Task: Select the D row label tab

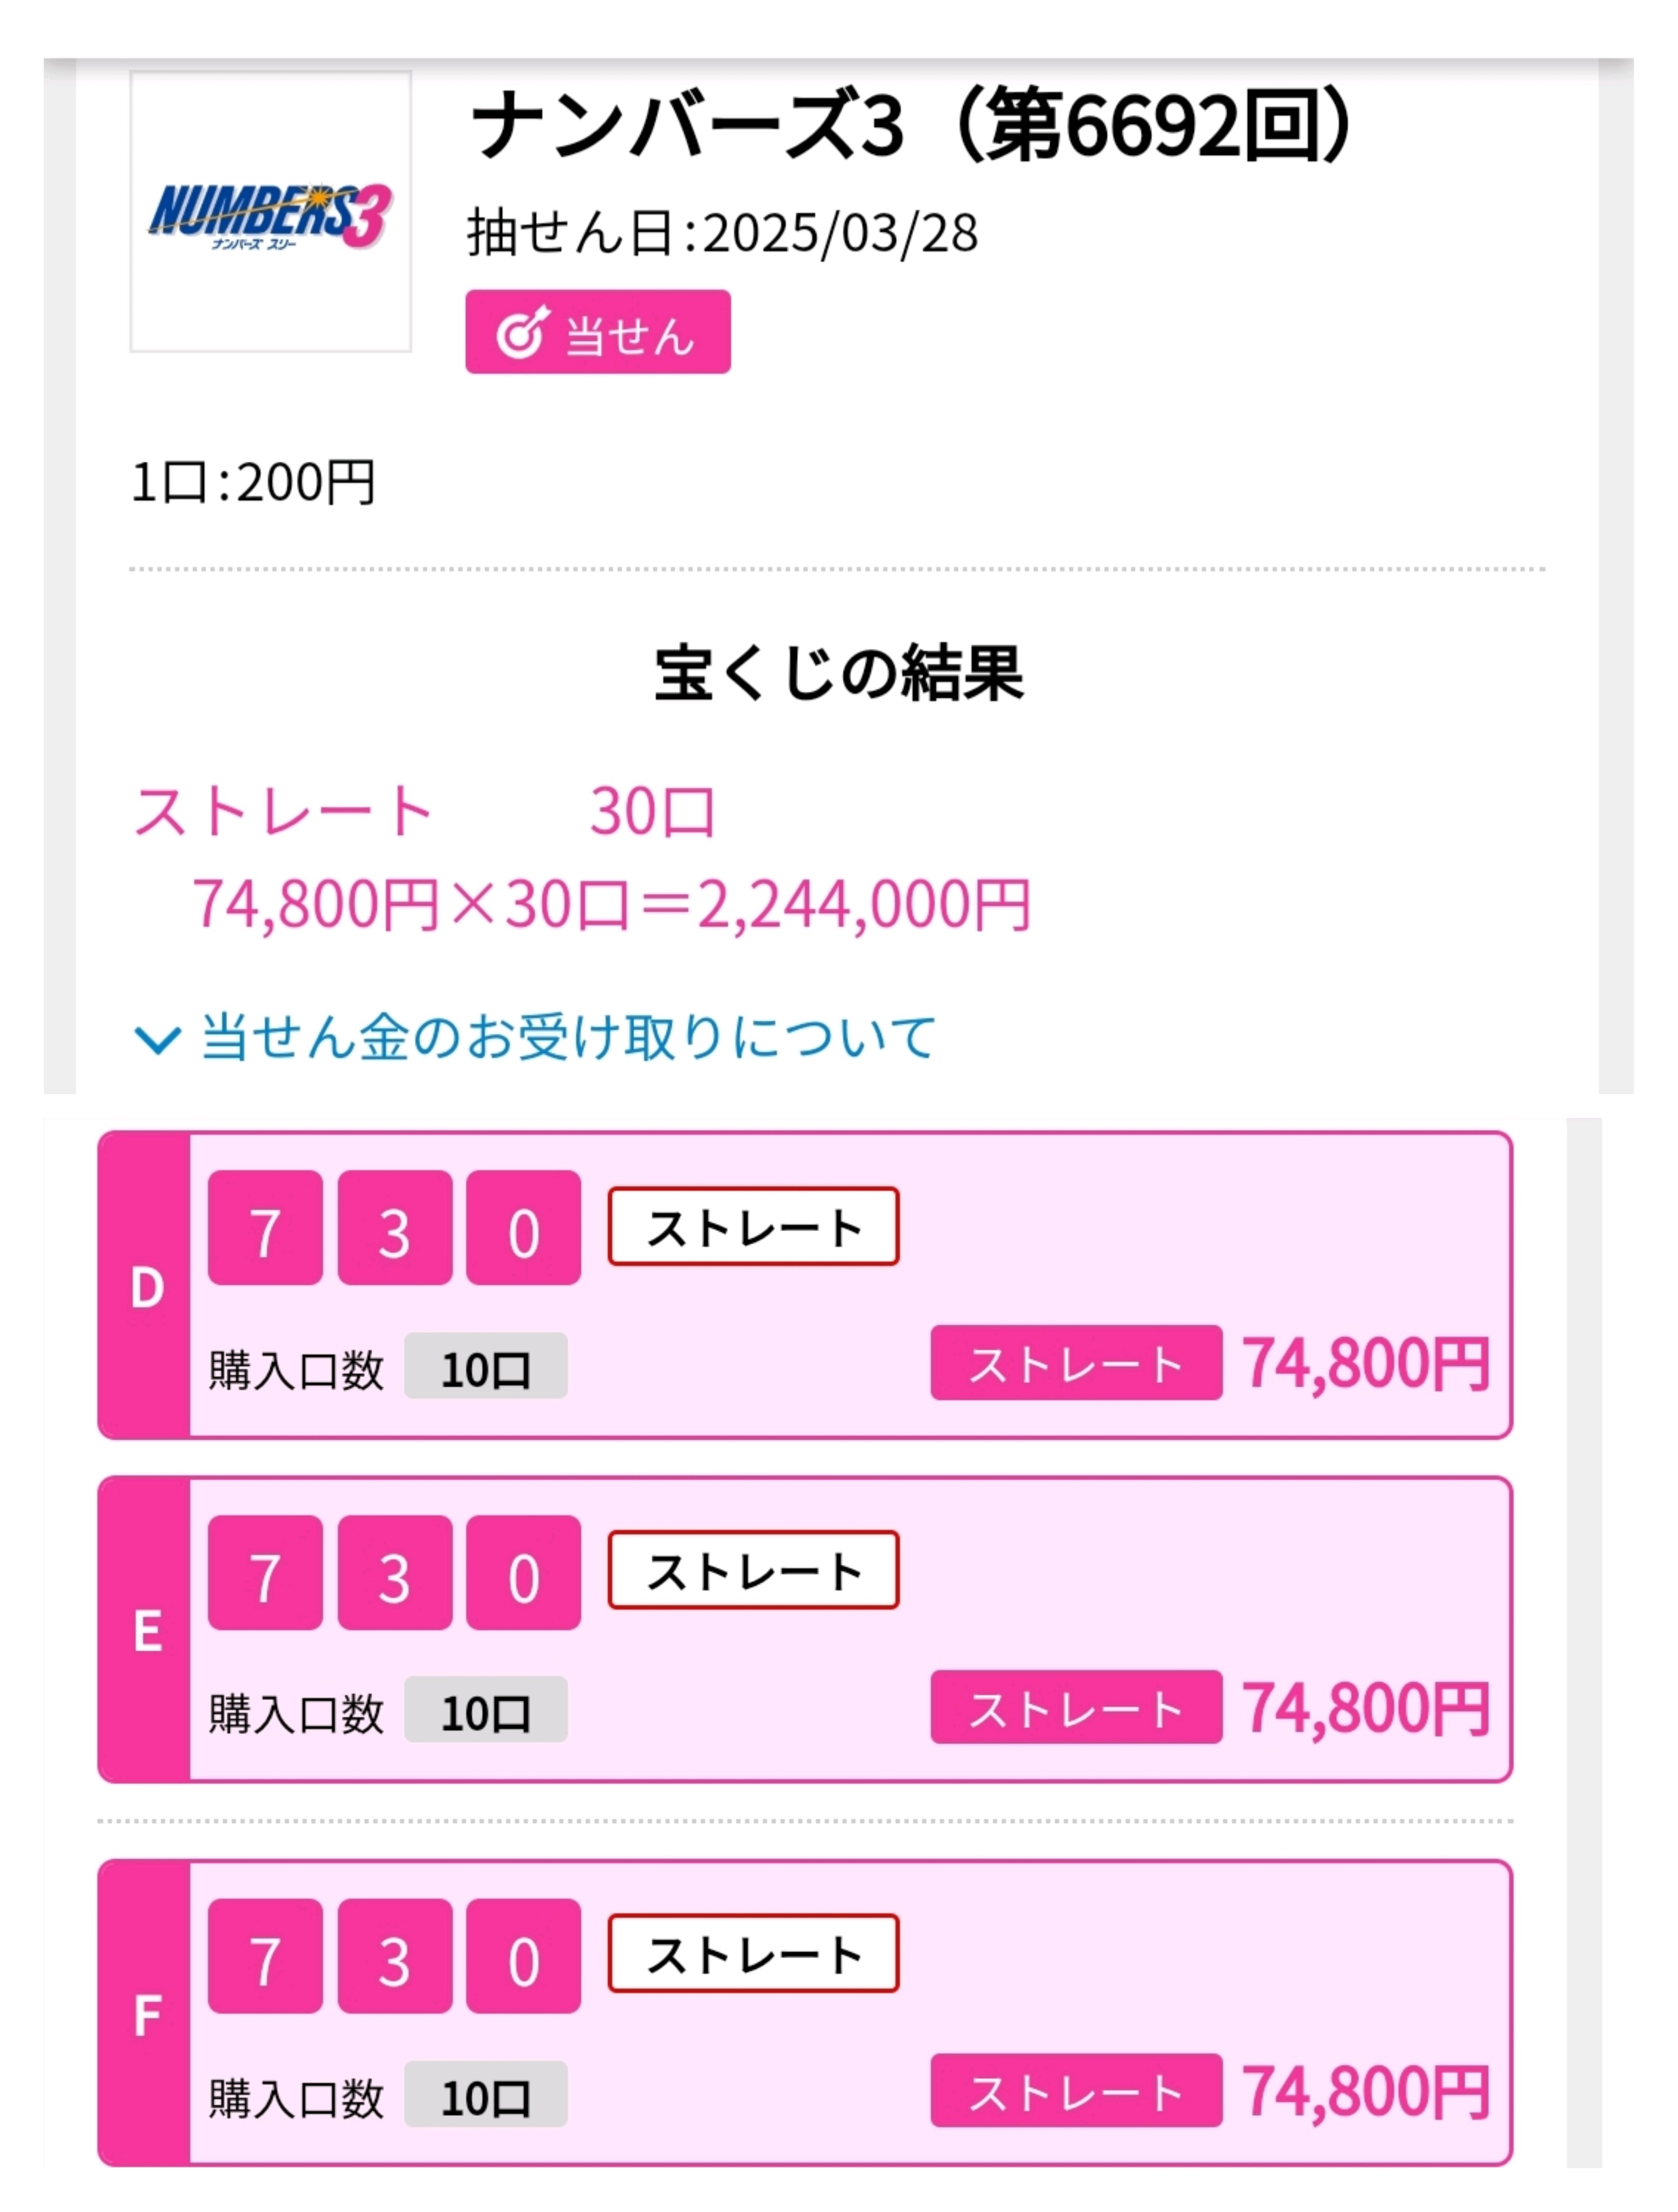Action: click(x=145, y=1285)
